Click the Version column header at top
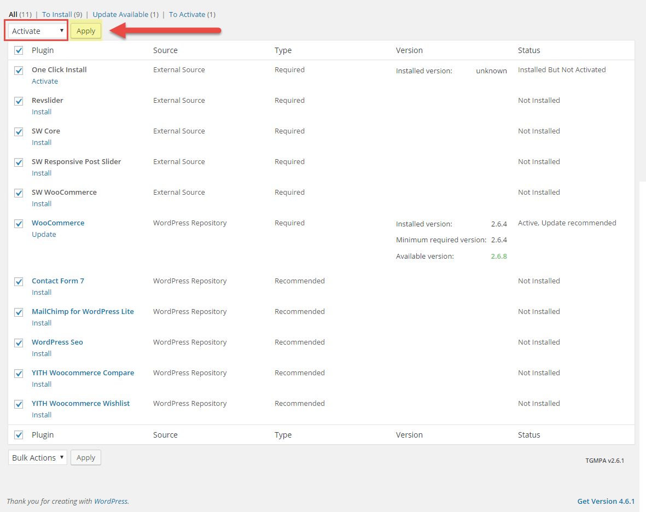Image resolution: width=646 pixels, height=512 pixels. coord(409,50)
